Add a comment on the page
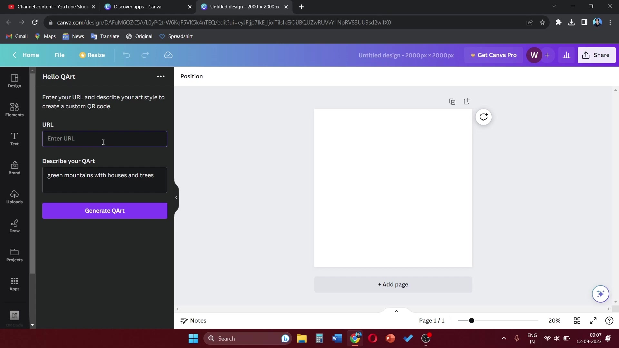 484,117
